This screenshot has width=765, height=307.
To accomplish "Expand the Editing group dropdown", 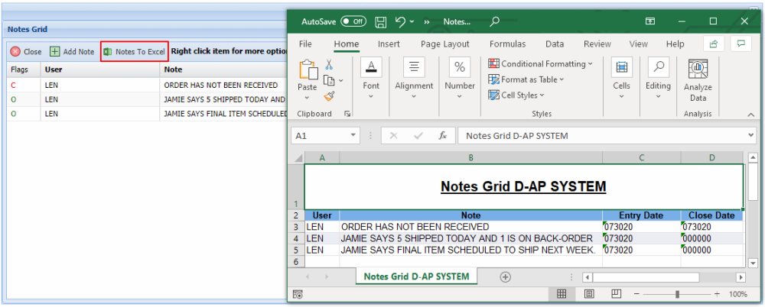I will pos(658,96).
